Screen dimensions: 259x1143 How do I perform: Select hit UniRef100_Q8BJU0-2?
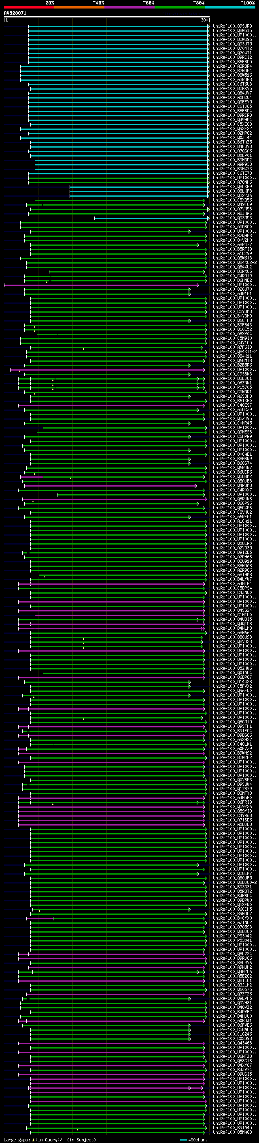click(235, 883)
